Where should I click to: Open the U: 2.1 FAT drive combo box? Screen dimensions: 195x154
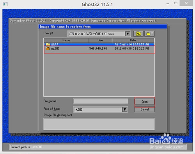(99, 34)
